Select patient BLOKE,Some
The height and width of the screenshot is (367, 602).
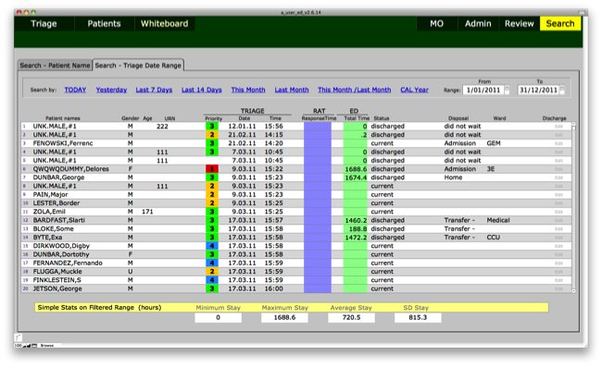53,228
